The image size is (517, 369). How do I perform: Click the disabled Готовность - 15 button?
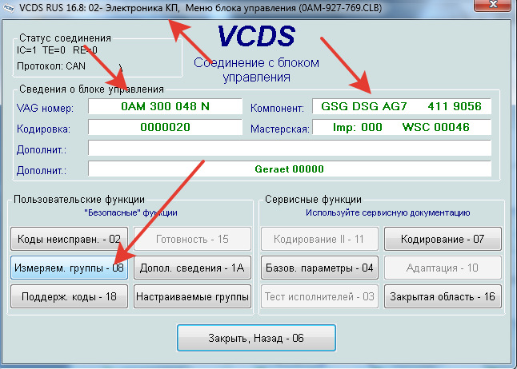point(192,239)
